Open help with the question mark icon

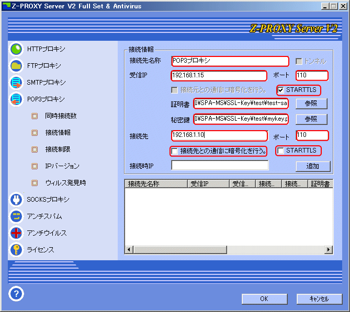point(16,294)
